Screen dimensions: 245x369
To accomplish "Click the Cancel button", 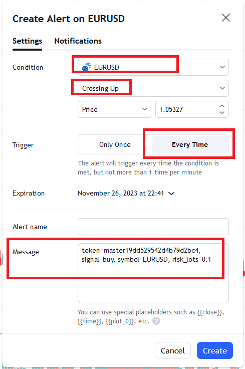I will [172, 350].
